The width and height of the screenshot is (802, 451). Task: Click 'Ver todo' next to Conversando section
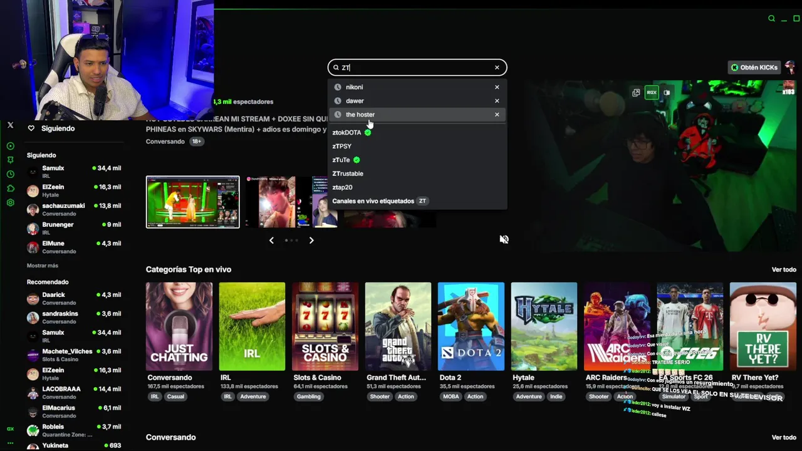784,437
